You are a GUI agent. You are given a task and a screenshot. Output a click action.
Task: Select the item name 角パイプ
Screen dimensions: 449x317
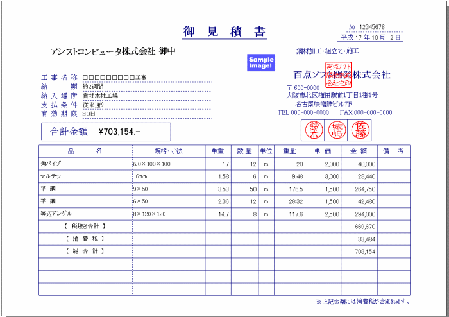tap(51, 164)
